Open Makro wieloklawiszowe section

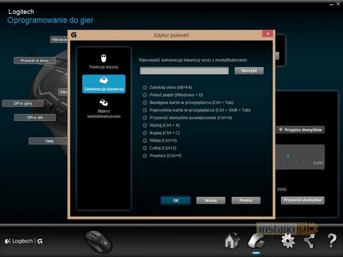tap(103, 109)
